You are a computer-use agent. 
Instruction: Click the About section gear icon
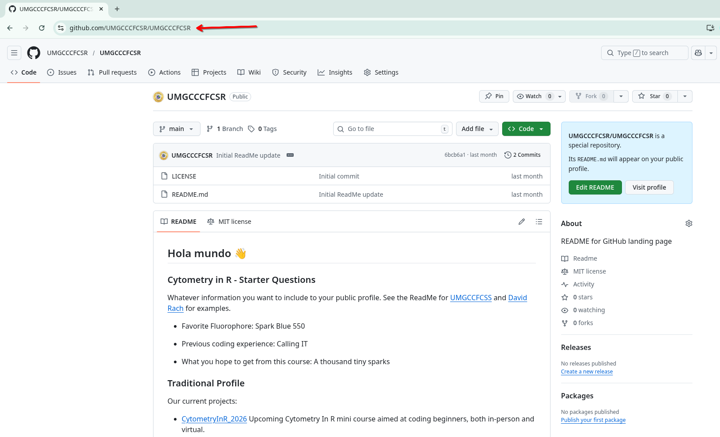pyautogui.click(x=689, y=223)
